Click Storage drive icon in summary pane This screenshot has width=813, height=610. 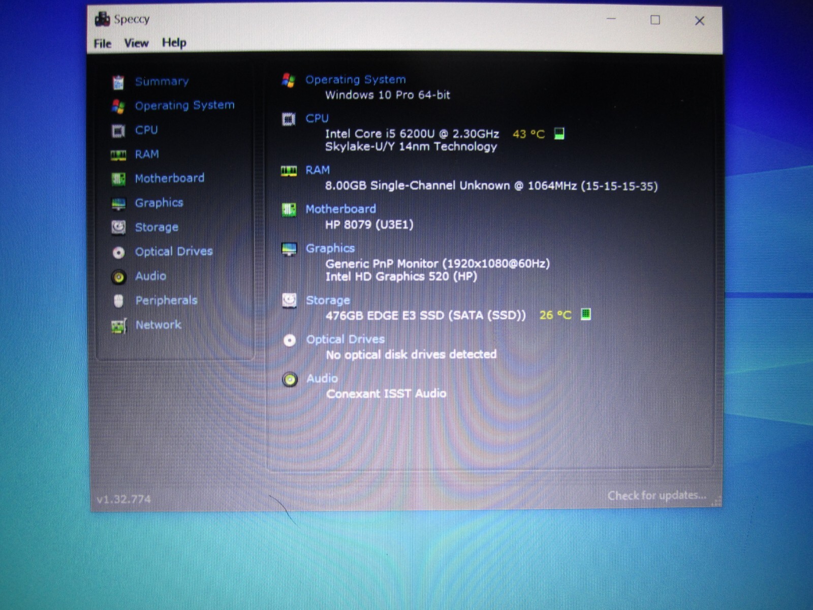[x=289, y=300]
